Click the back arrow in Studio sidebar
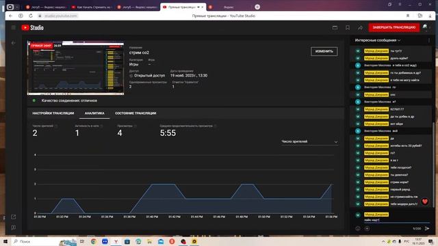The image size is (438, 246). point(14,43)
